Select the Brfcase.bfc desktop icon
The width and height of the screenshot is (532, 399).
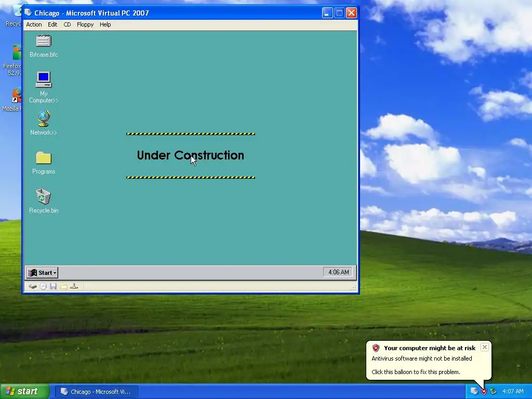point(44,46)
